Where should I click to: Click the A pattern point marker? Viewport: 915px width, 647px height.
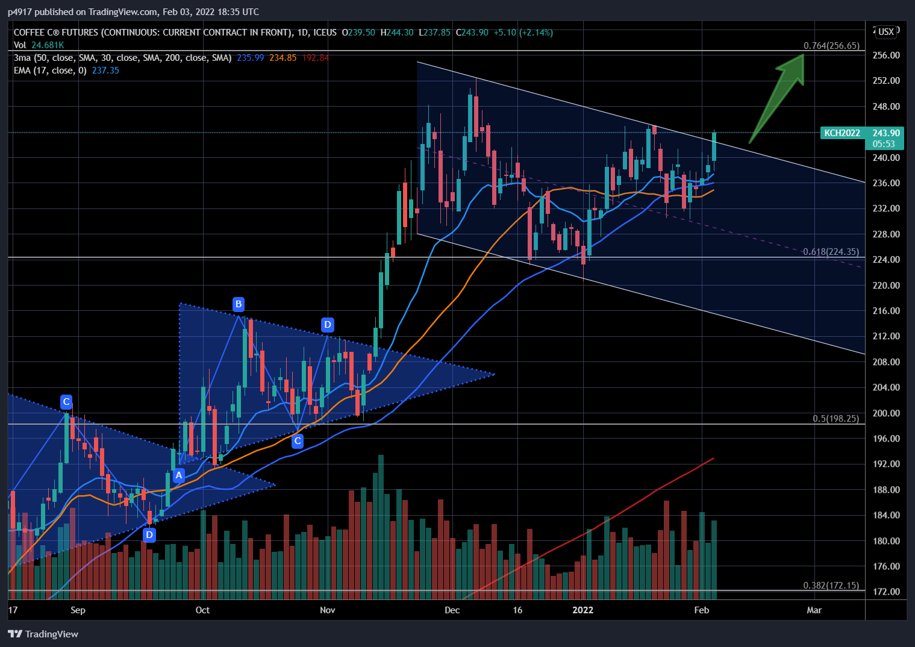[x=178, y=476]
